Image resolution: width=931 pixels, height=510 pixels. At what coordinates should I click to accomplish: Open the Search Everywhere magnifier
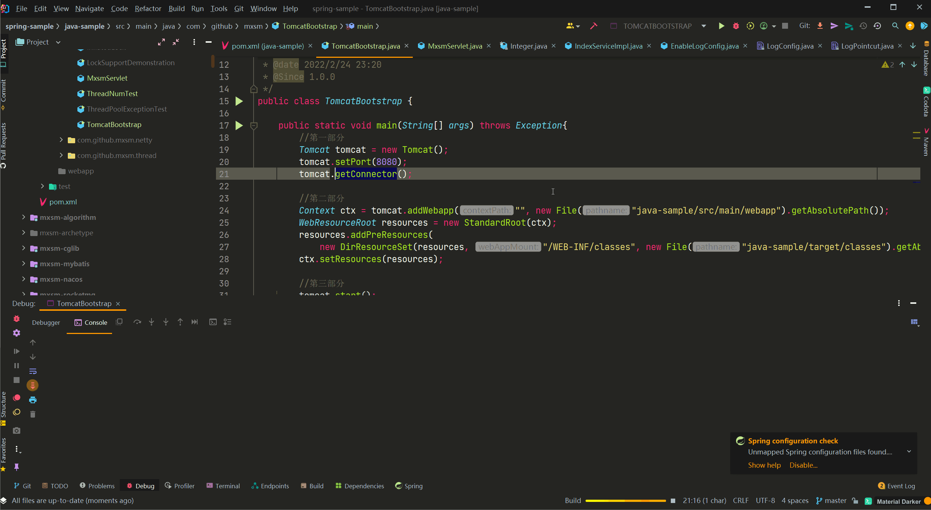pos(895,26)
